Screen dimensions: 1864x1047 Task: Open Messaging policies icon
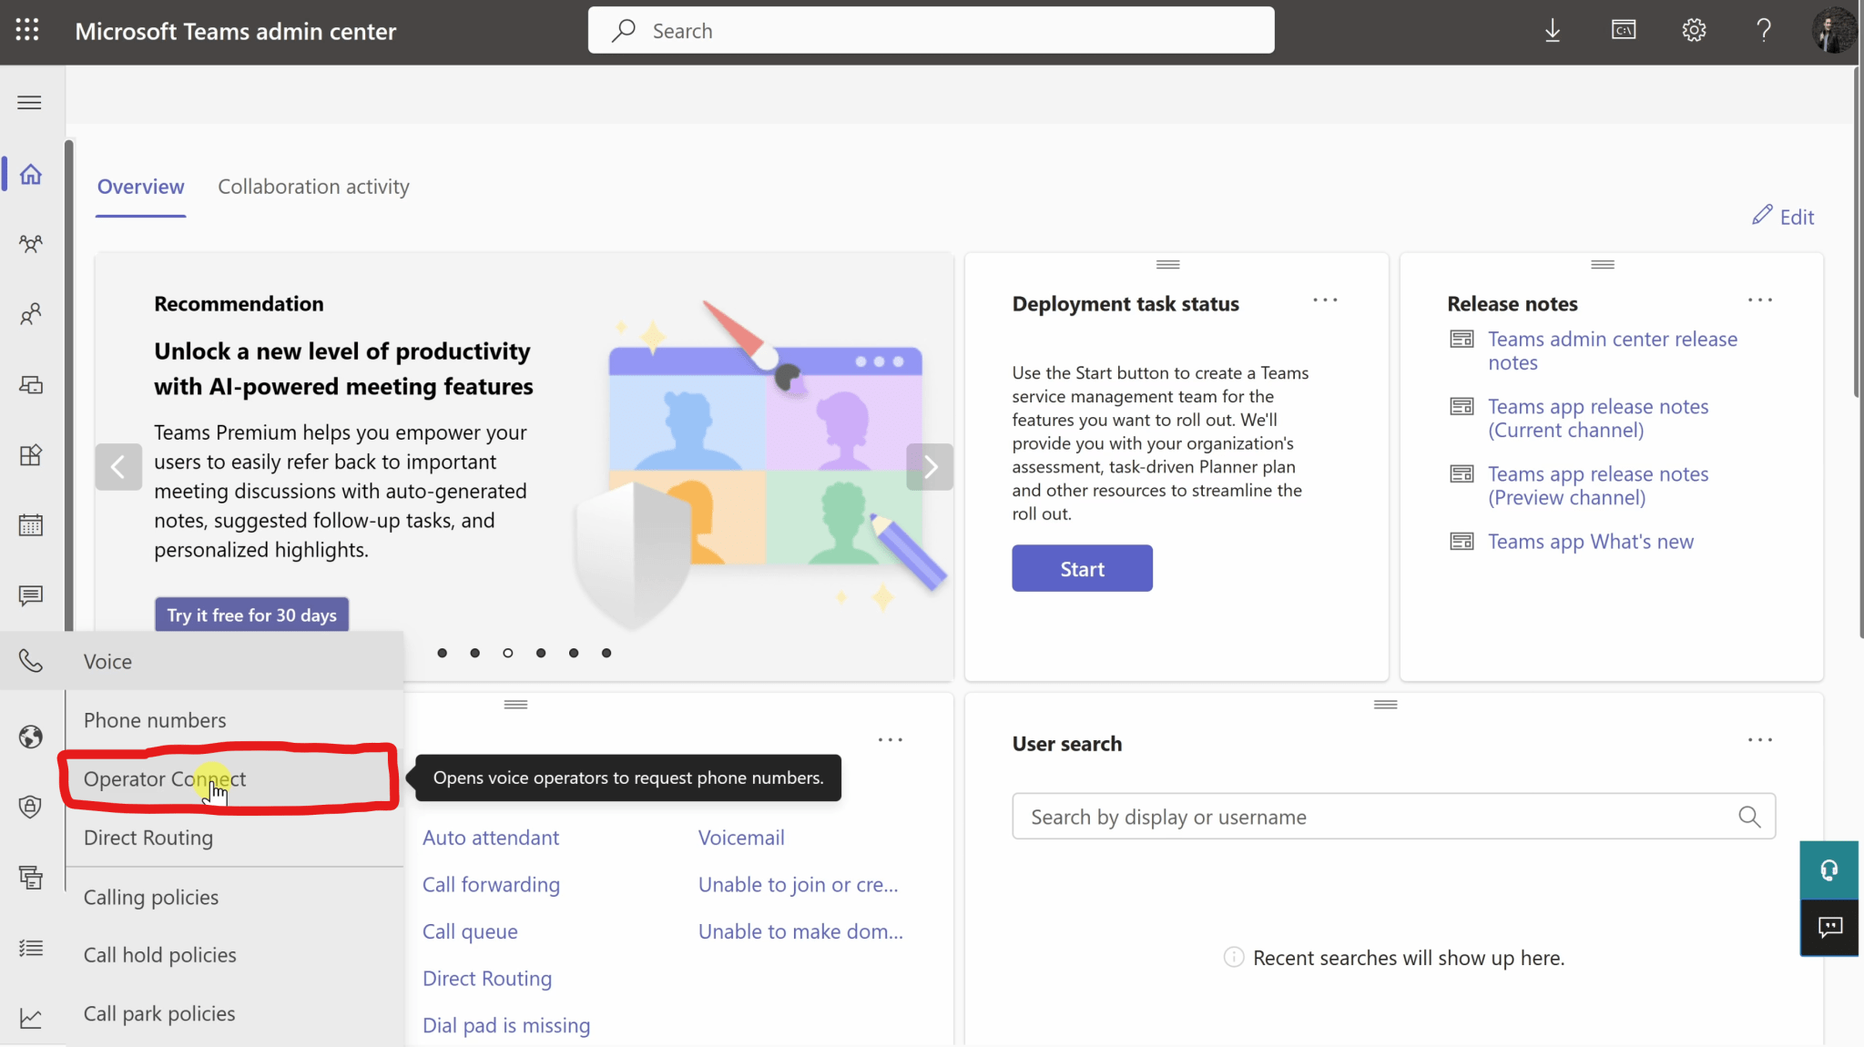coord(31,595)
